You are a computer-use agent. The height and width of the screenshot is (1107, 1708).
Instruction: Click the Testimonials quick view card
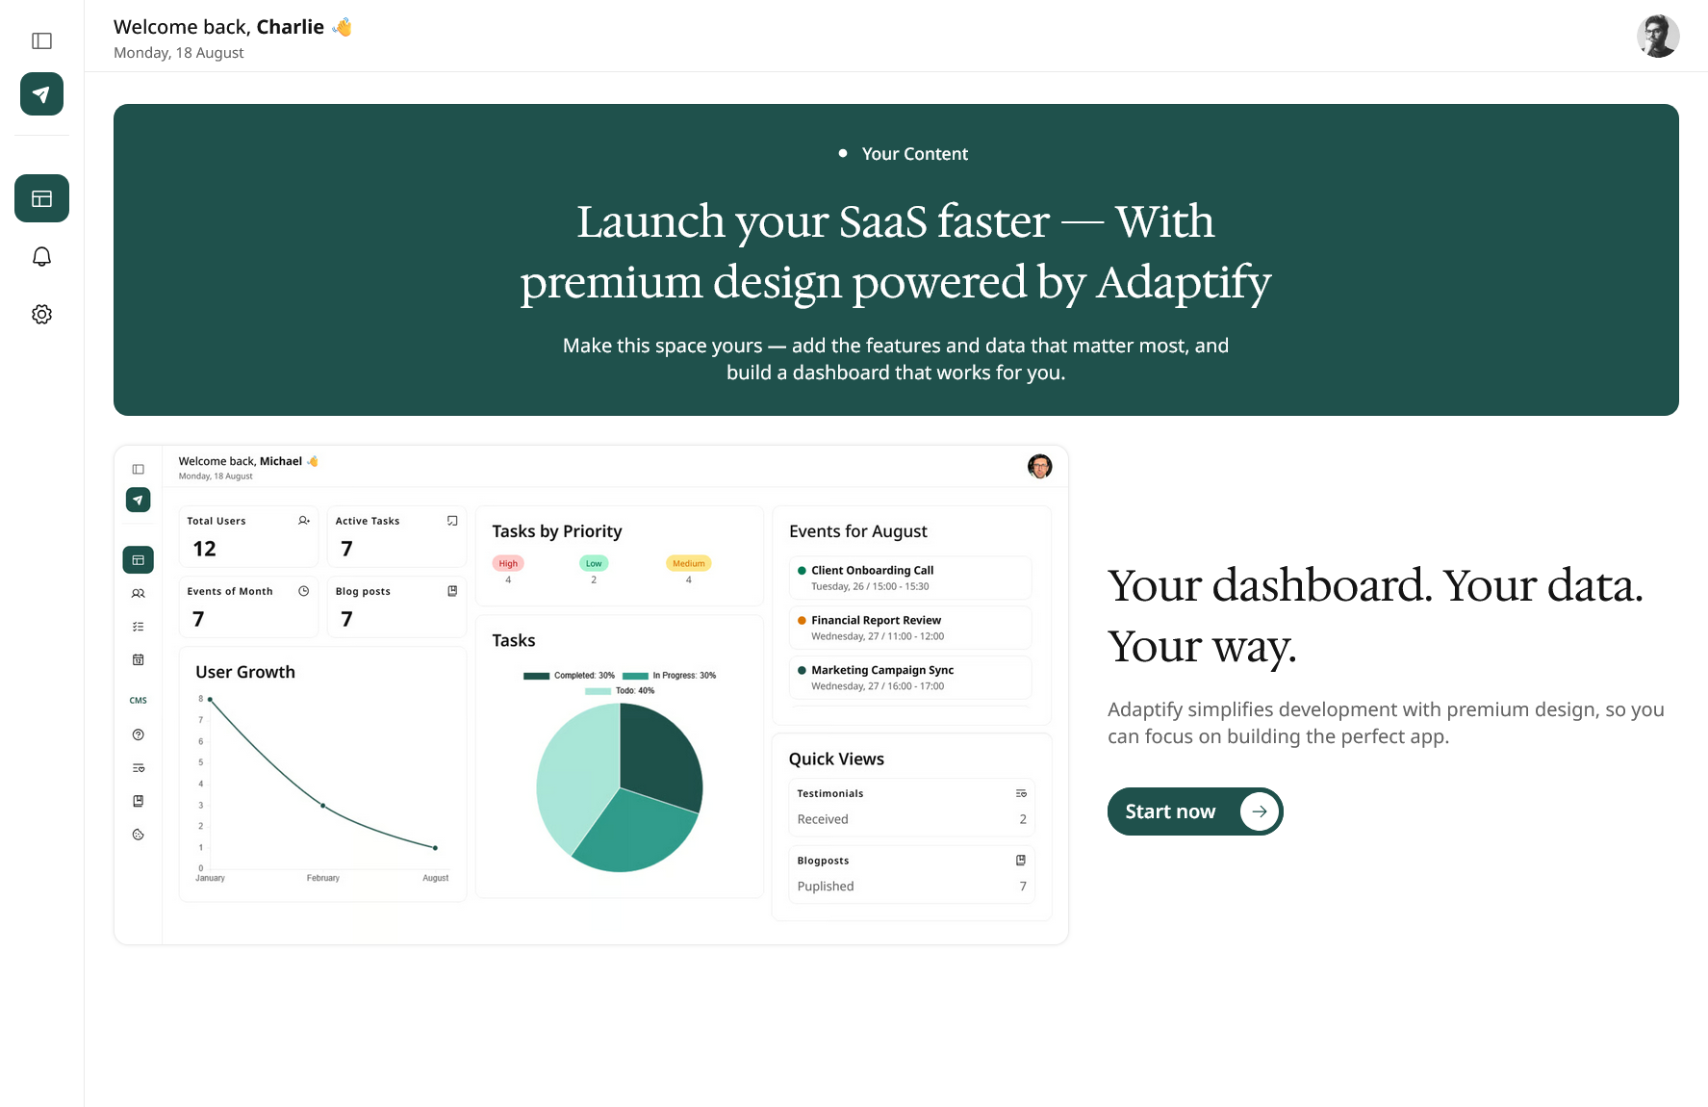(x=910, y=807)
